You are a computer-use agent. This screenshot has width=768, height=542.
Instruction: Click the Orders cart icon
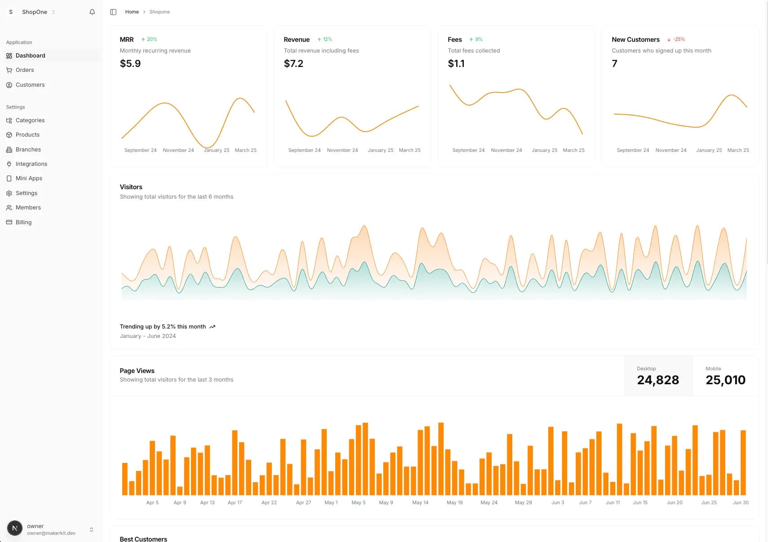pyautogui.click(x=9, y=70)
